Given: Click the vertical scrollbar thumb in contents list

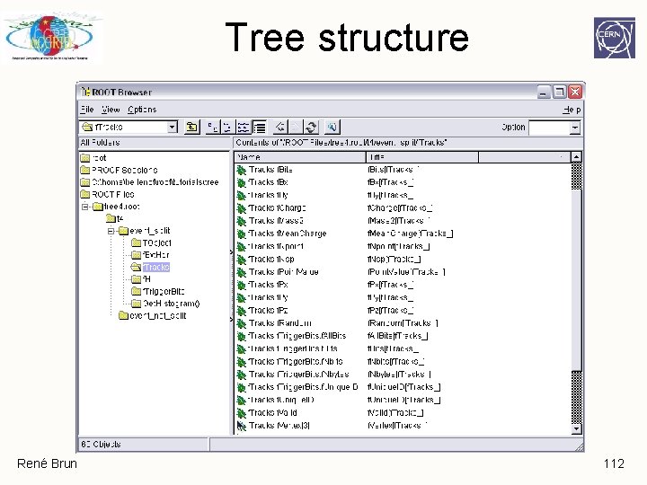Looking at the screenshot, I should tap(576, 280).
